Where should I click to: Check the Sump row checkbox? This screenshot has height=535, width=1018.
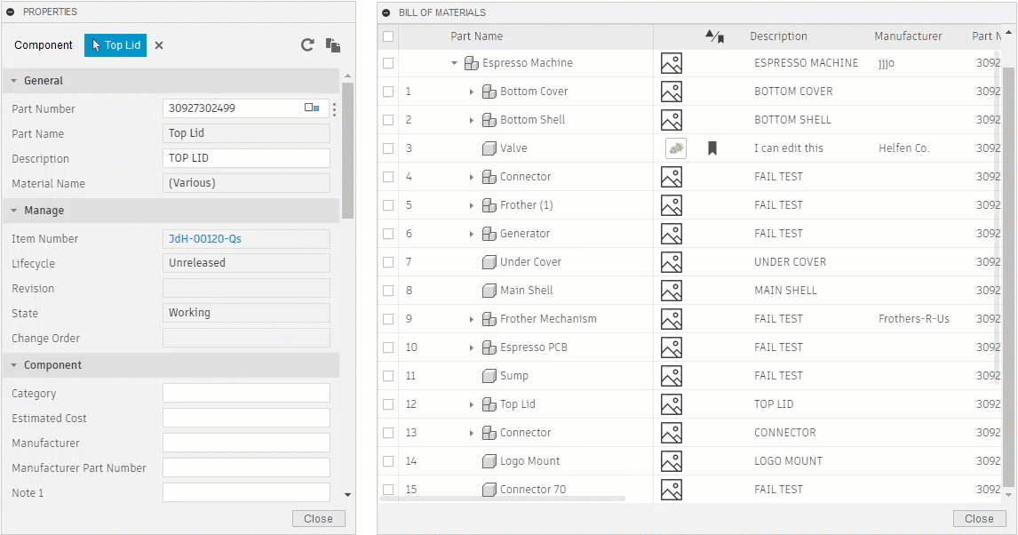[388, 376]
